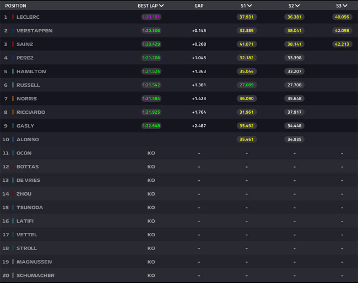Click the teal team color bar beside HAMILTON
The width and height of the screenshot is (358, 283).
[13, 71]
